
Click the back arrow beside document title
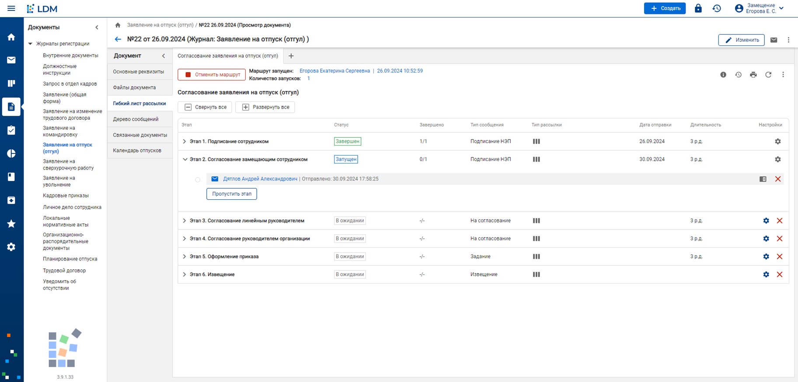[118, 39]
